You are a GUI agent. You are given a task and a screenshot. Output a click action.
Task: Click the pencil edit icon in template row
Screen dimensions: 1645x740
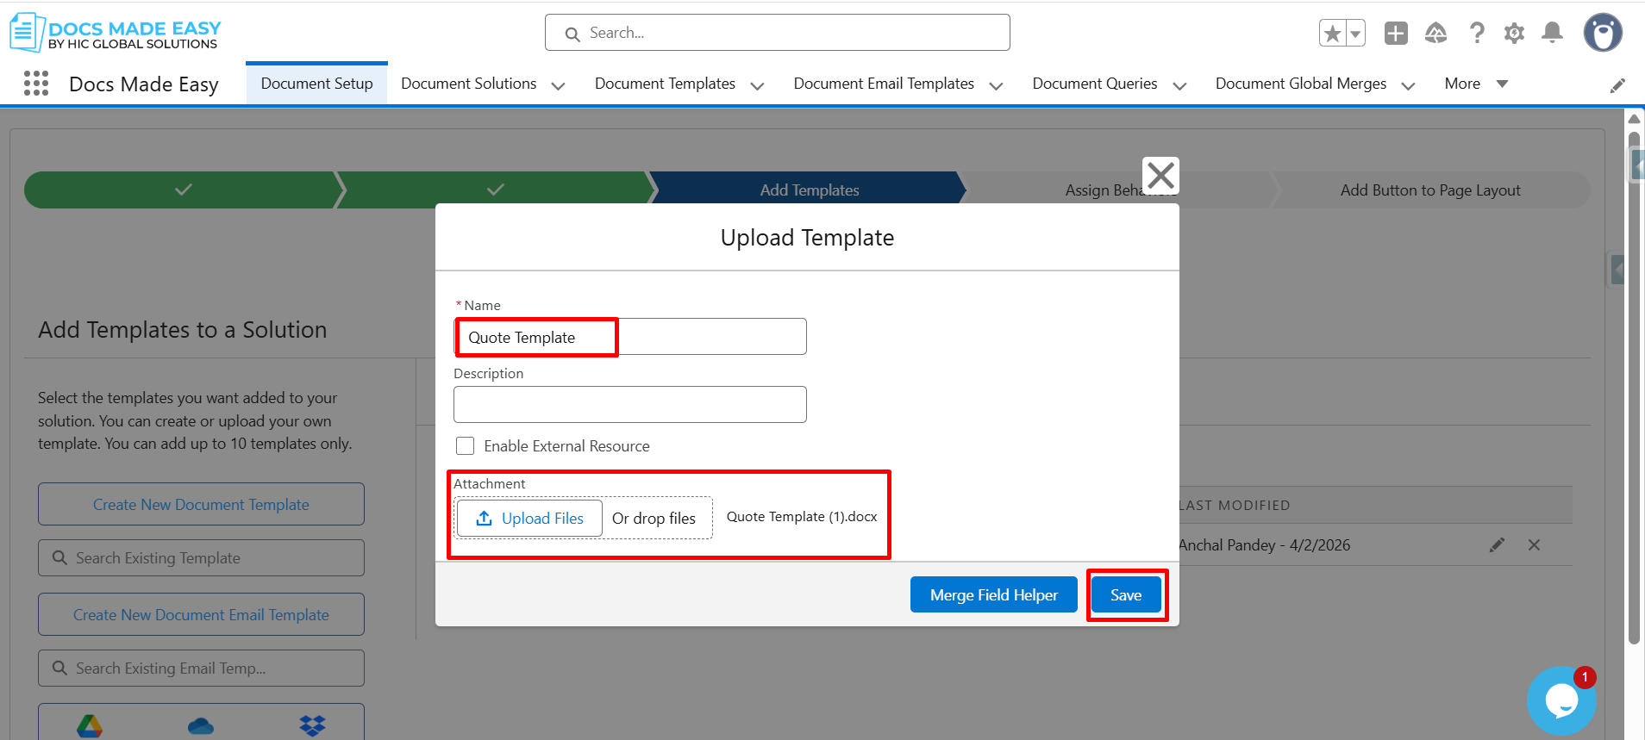pyautogui.click(x=1497, y=545)
